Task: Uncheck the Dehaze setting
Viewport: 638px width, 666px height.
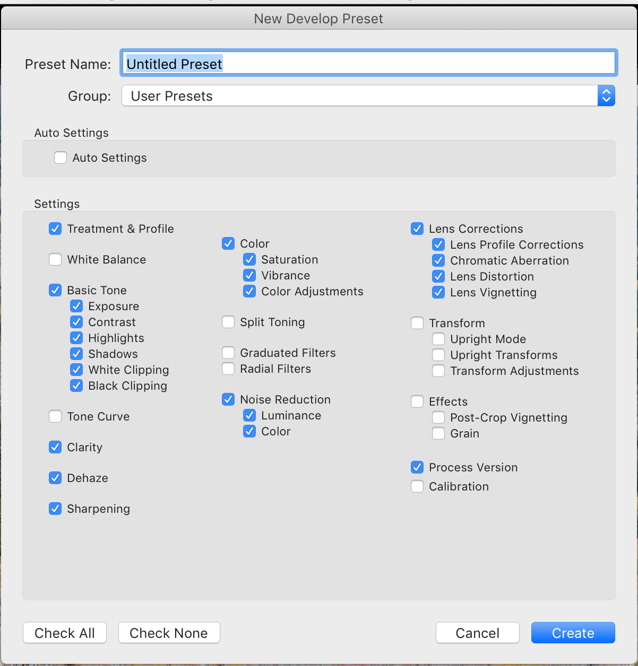Action: pos(55,478)
